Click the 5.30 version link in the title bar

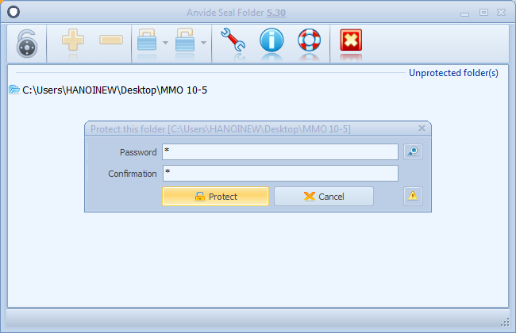299,13
